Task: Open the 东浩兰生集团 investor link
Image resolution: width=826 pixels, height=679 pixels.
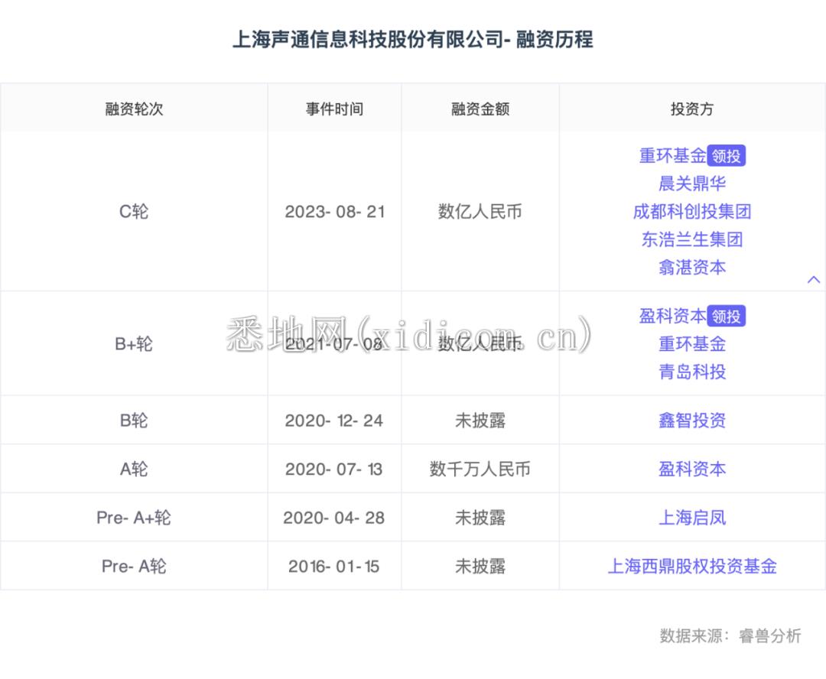Action: click(x=691, y=239)
